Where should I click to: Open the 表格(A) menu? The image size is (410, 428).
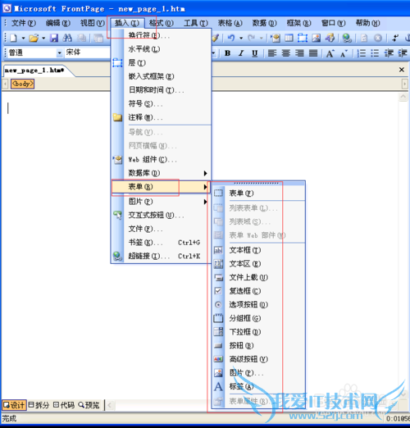(x=230, y=23)
